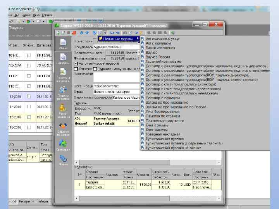Click the icon beside Счет-фактура entry

pyautogui.click(x=143, y=130)
